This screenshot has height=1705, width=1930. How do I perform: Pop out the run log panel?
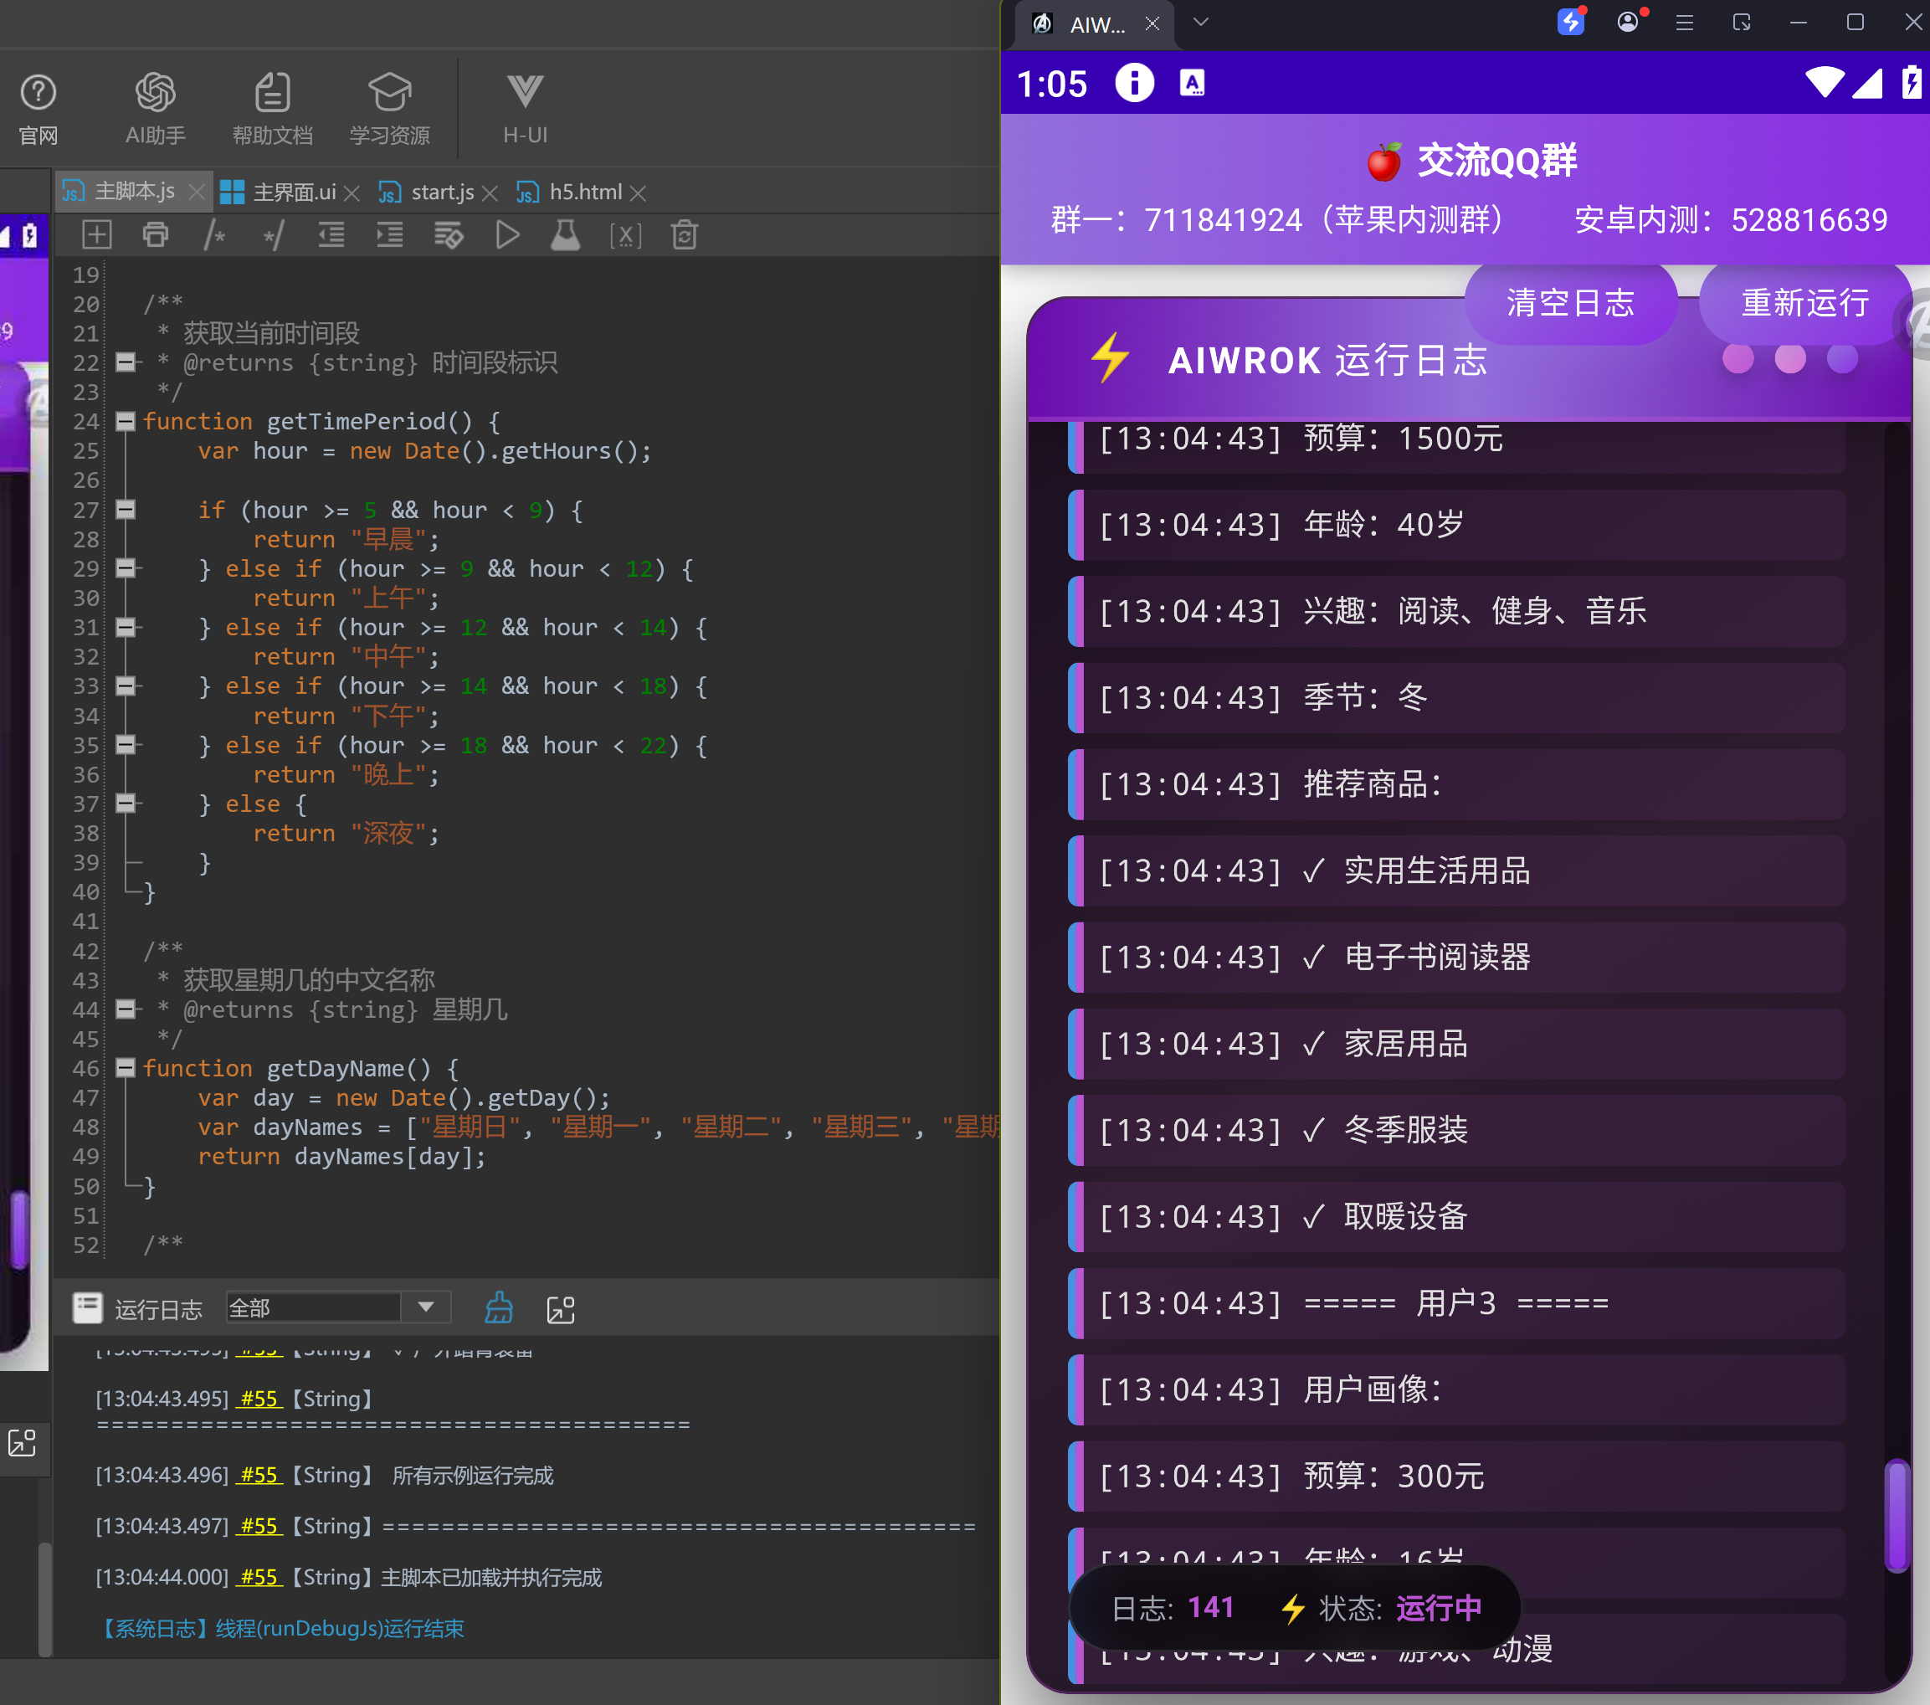click(561, 1309)
